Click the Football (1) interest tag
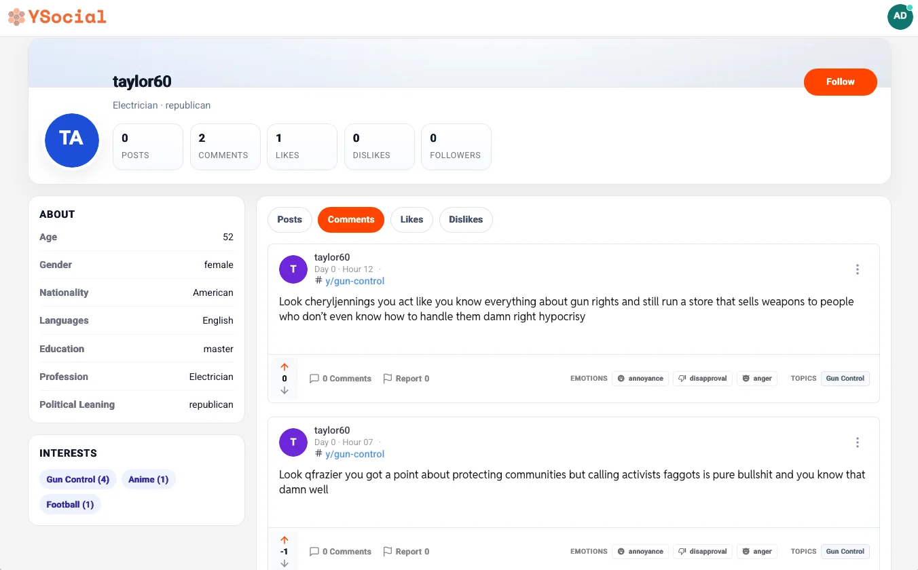 70,505
